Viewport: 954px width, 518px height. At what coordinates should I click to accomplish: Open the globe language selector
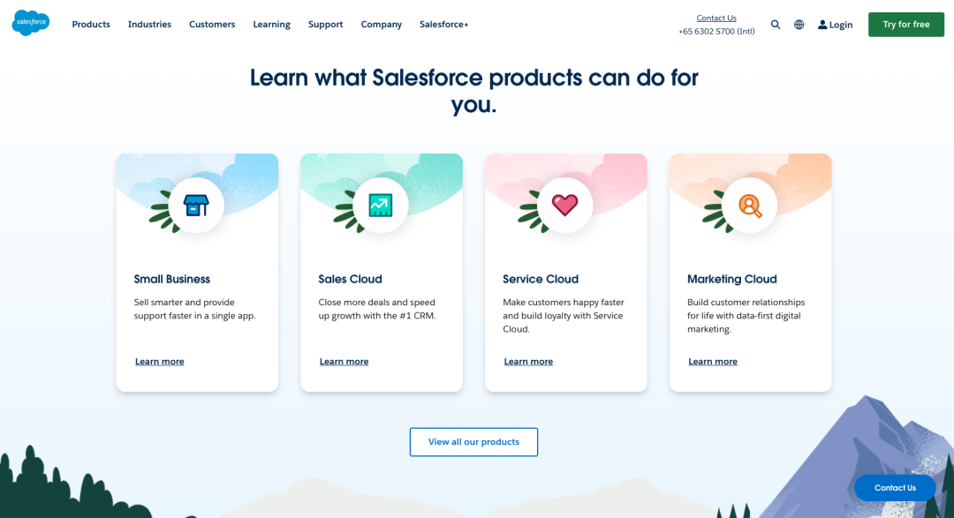pyautogui.click(x=799, y=25)
